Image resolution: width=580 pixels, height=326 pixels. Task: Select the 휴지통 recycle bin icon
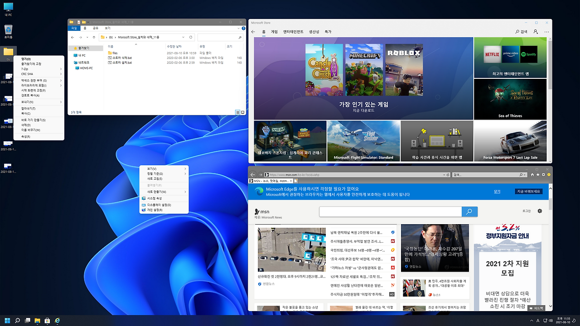pyautogui.click(x=8, y=31)
